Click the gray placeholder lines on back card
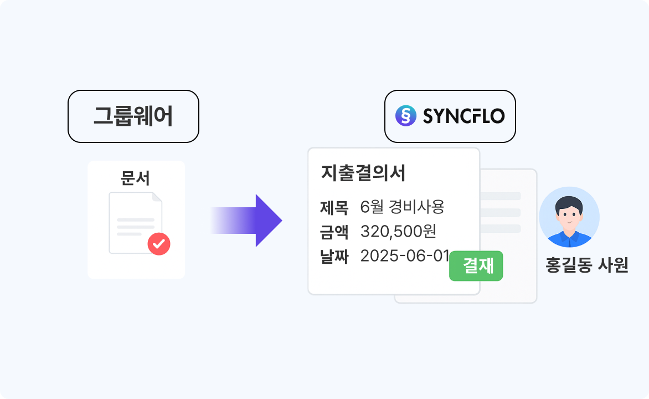 point(501,212)
